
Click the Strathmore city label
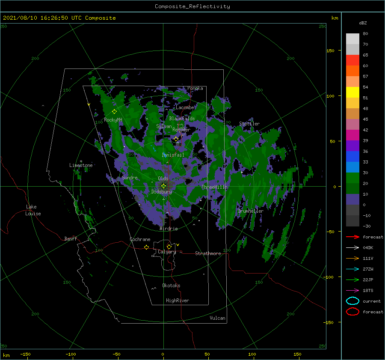(208, 253)
